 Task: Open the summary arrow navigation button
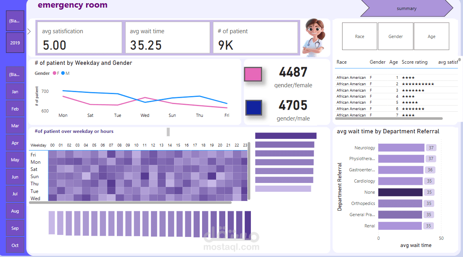pyautogui.click(x=407, y=8)
